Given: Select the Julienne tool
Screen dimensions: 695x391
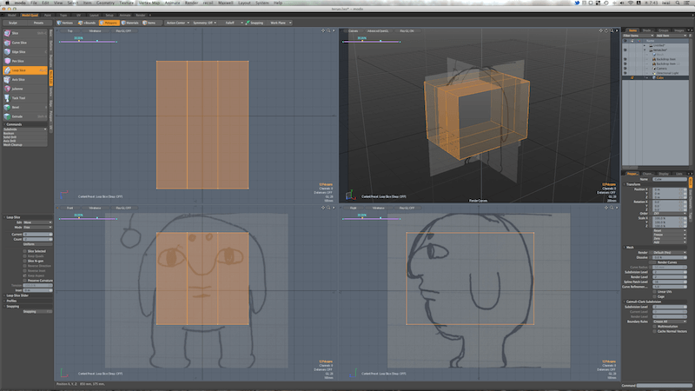Looking at the screenshot, I should 25,89.
